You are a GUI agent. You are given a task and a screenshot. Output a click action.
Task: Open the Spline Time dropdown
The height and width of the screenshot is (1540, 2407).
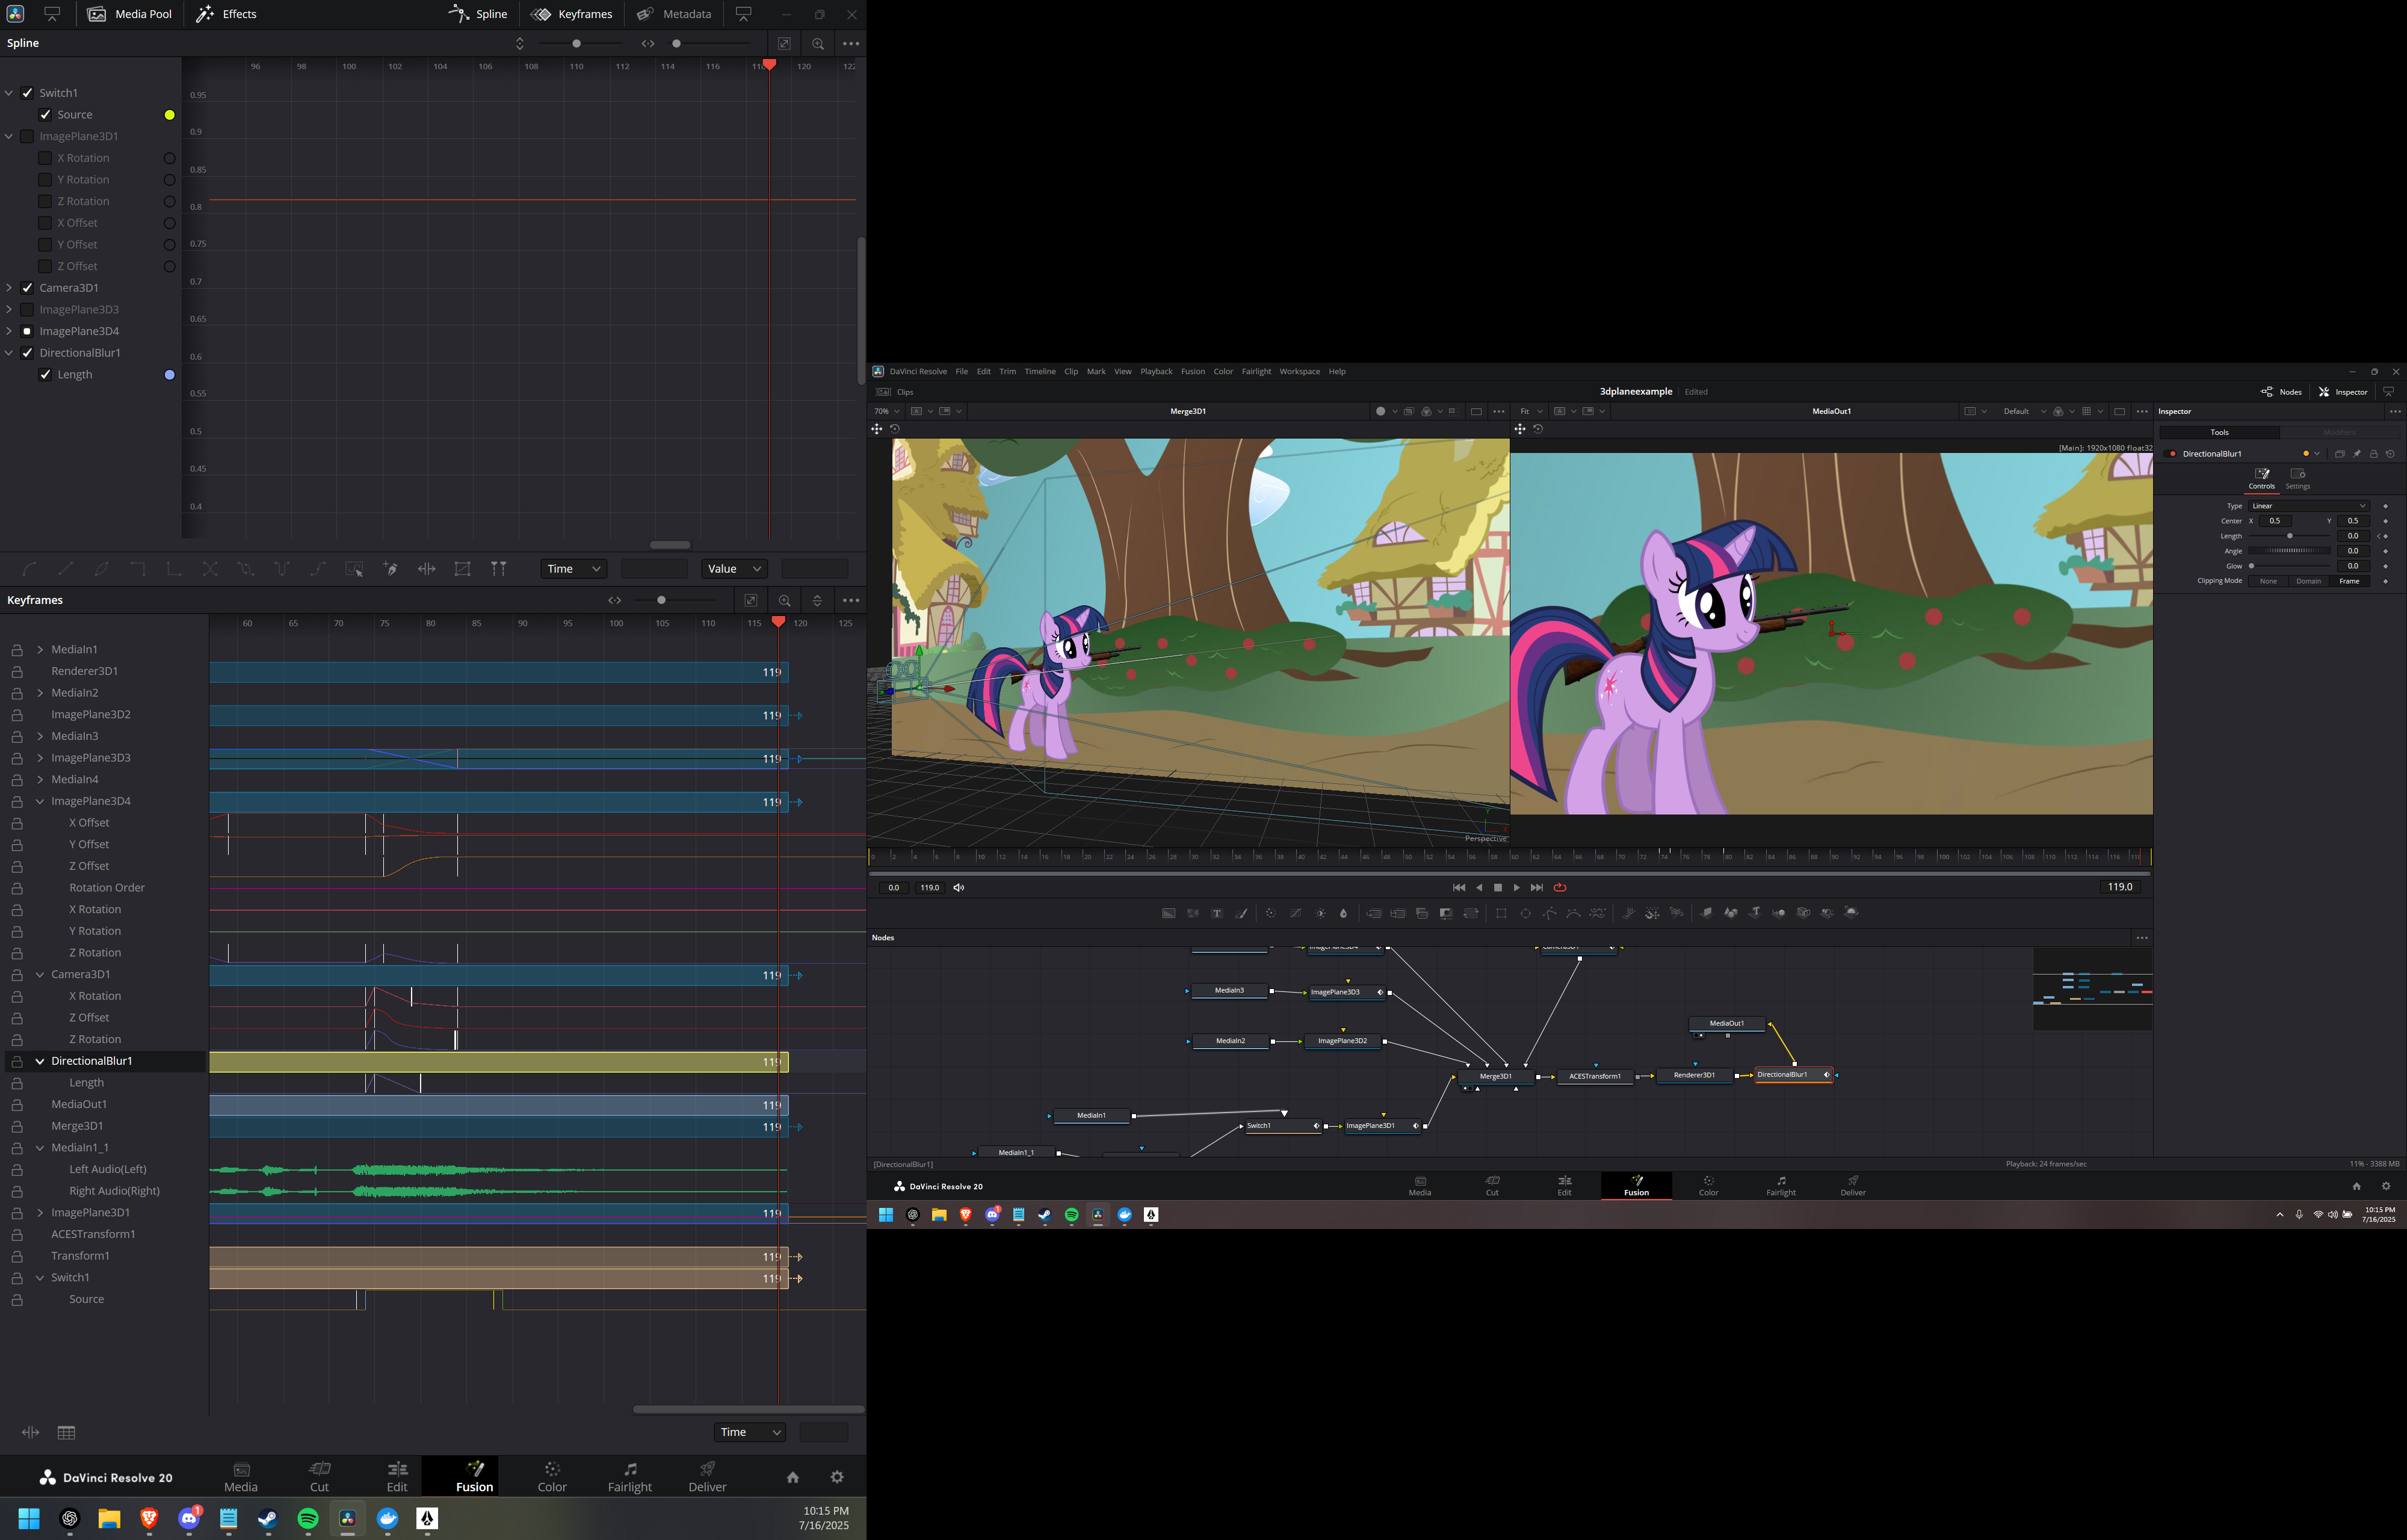tap(574, 568)
